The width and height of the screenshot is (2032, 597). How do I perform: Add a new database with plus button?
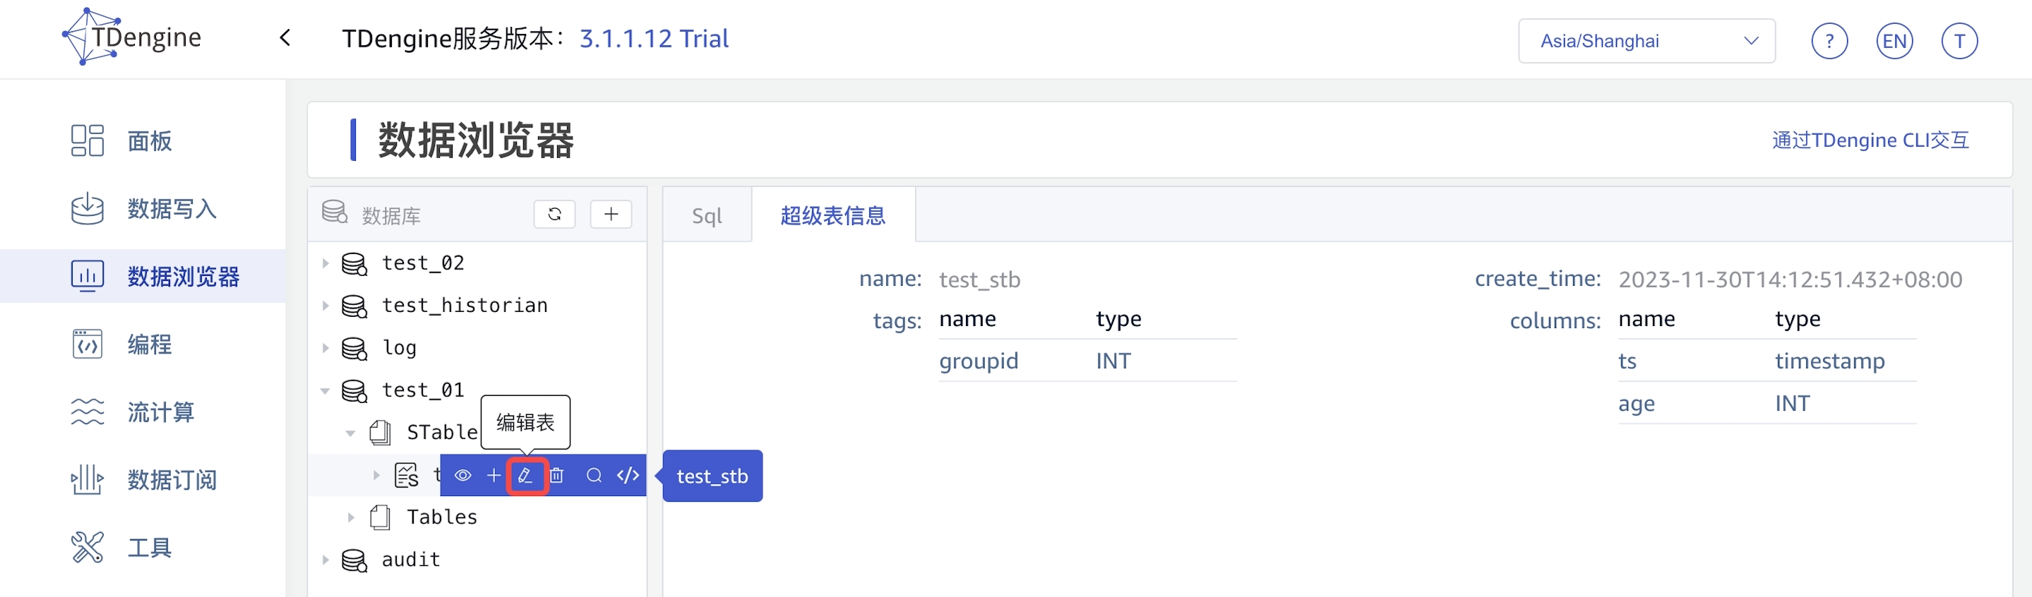[x=611, y=215]
